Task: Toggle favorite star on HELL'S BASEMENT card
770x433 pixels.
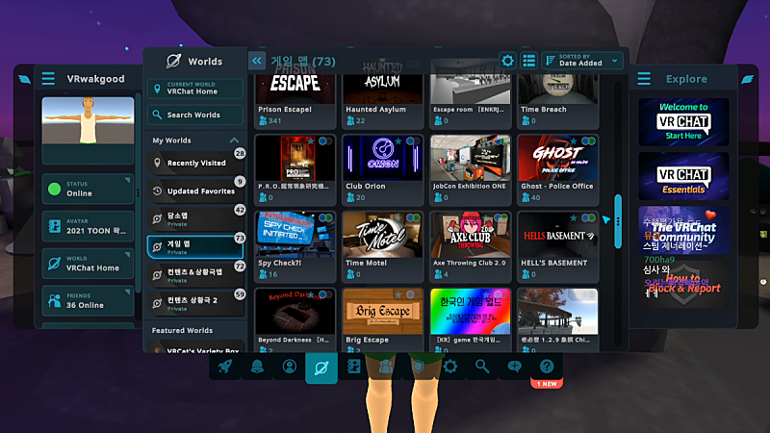Action: 574,218
